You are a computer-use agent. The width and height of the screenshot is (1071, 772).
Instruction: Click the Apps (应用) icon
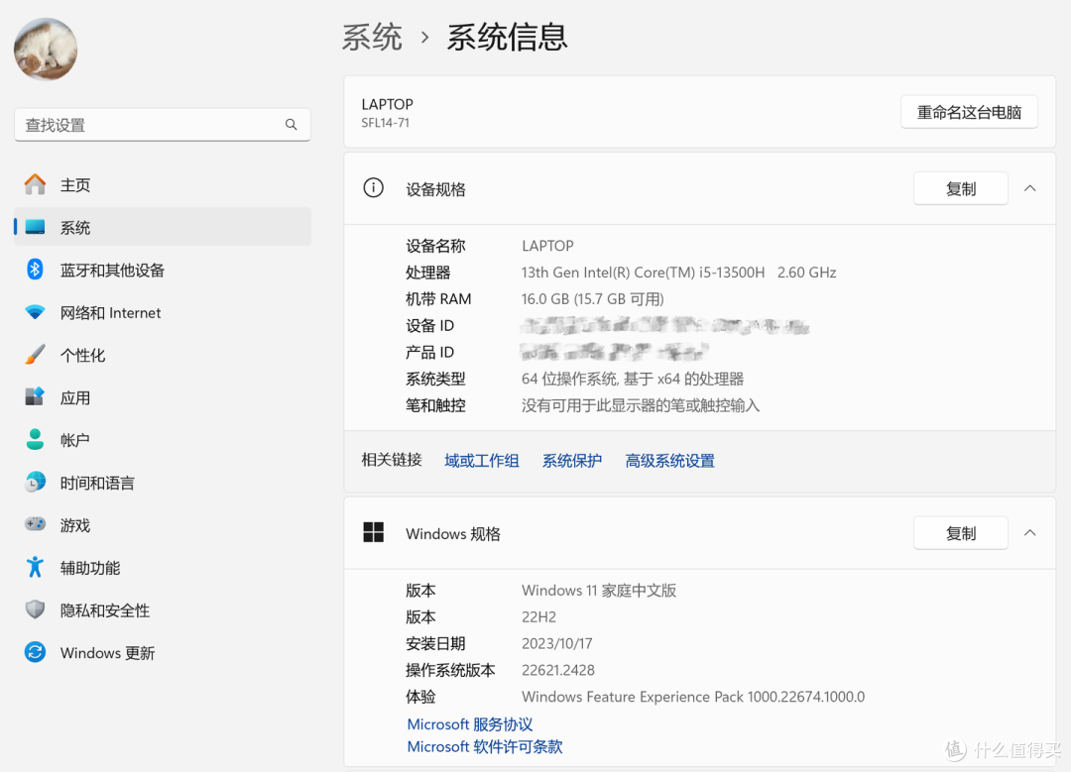point(35,396)
